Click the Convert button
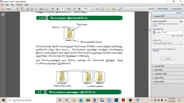 click(168, 59)
